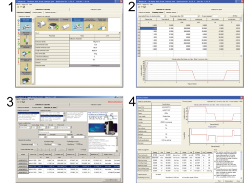Select the Reduction gear icon in the element strip

click(x=53, y=24)
